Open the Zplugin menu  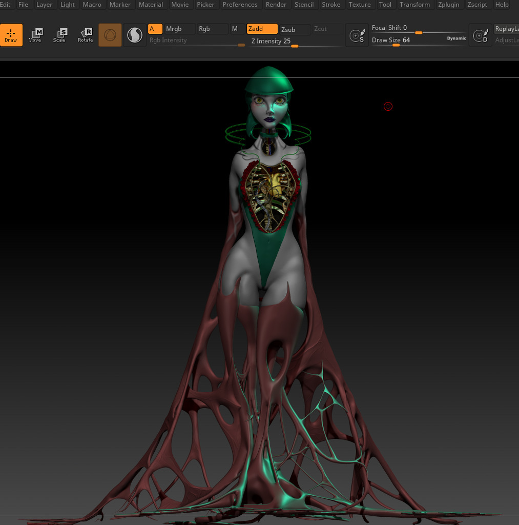448,5
